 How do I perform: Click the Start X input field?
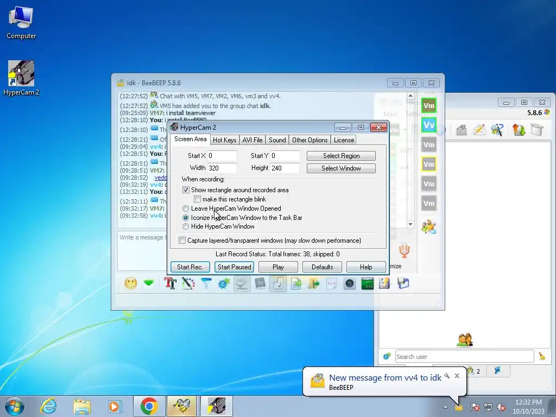(222, 156)
